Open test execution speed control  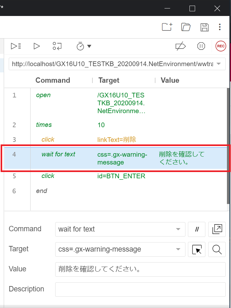(84, 46)
